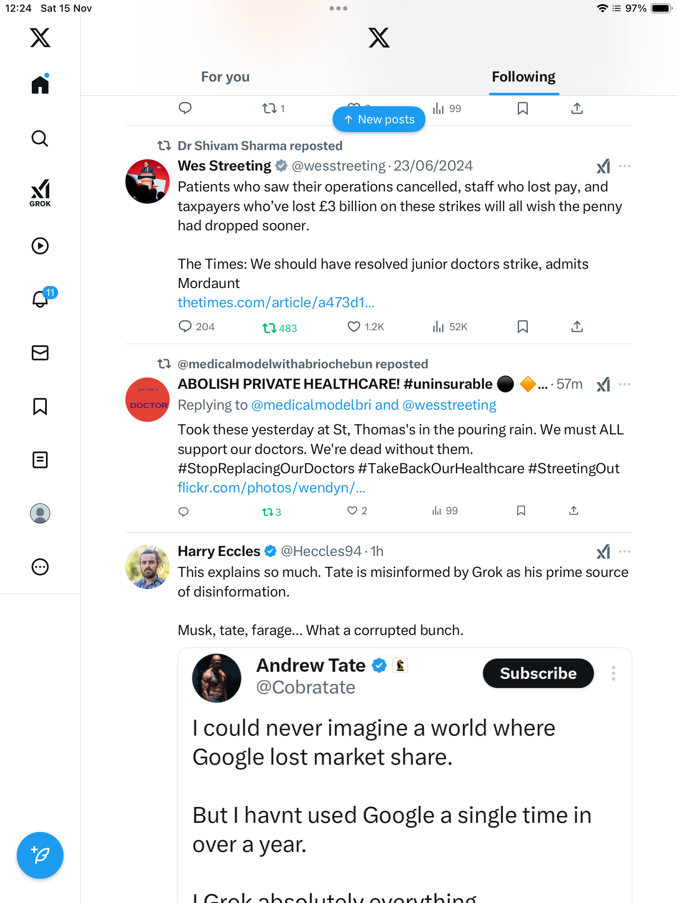The width and height of the screenshot is (677, 903).
Task: Tap the New posts button
Action: coord(379,120)
